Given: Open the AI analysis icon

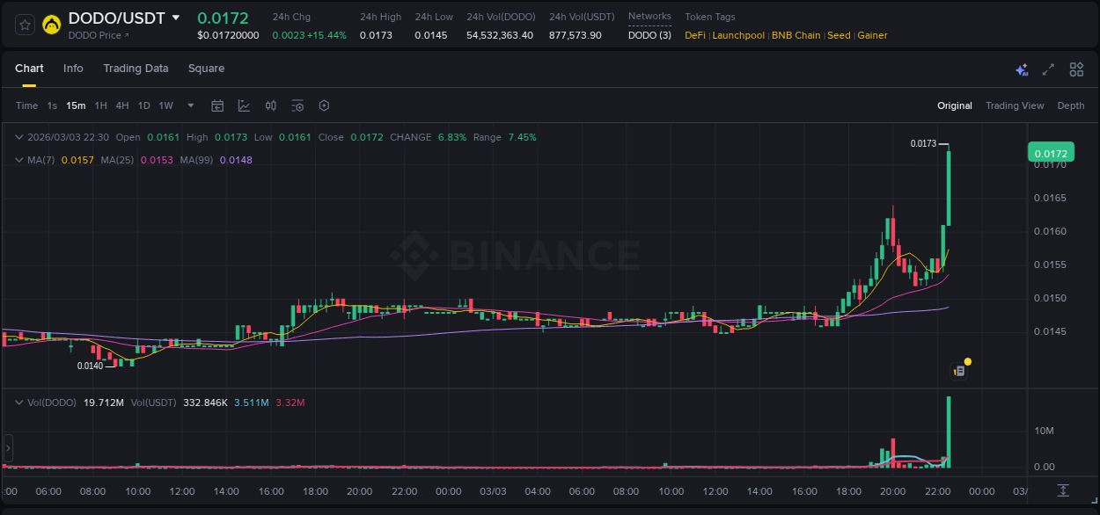Looking at the screenshot, I should (1022, 69).
